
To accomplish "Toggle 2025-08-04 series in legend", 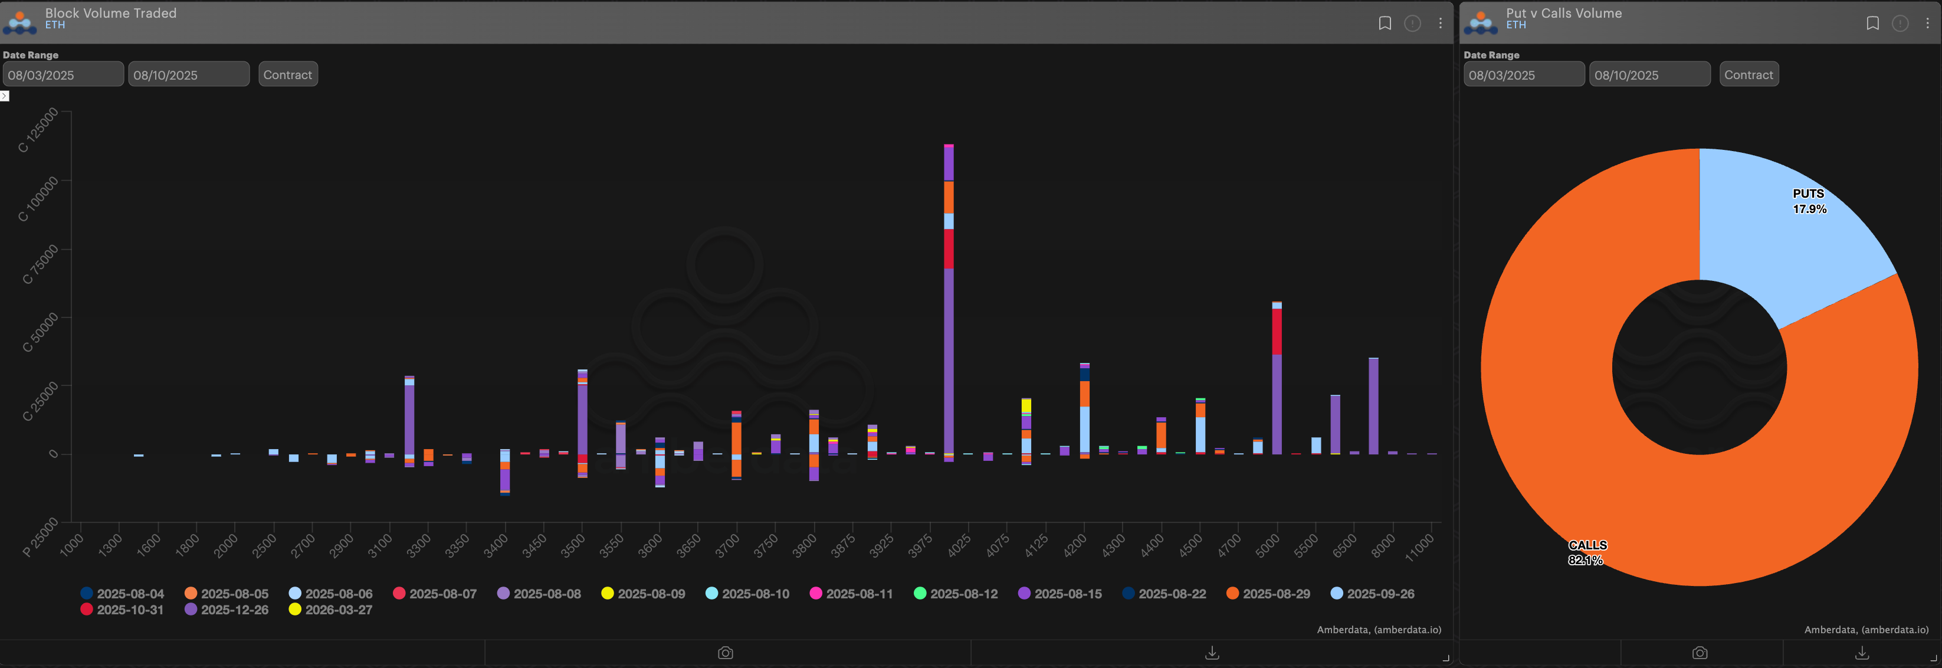I will click(122, 594).
